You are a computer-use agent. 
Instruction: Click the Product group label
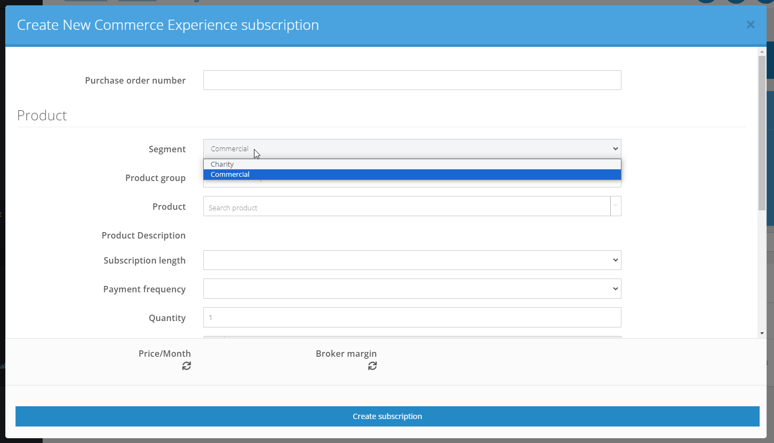pyautogui.click(x=155, y=178)
